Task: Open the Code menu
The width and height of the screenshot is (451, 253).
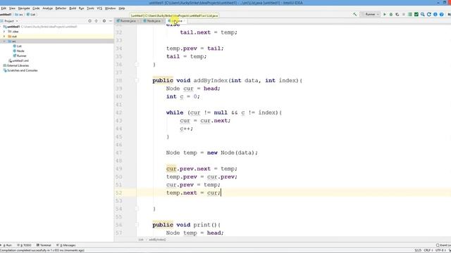Action: tap(36, 8)
